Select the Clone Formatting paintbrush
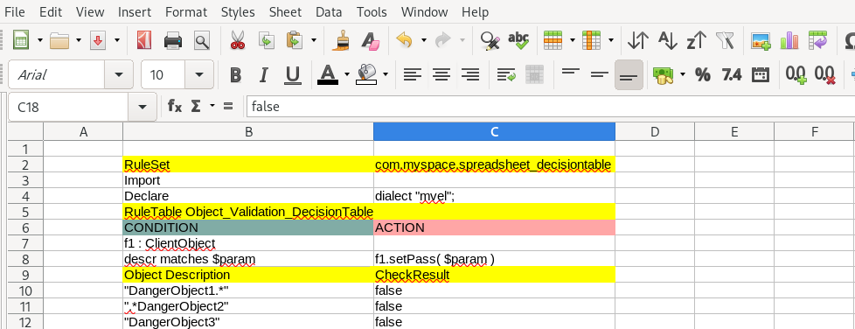Image resolution: width=855 pixels, height=329 pixels. pyautogui.click(x=342, y=40)
